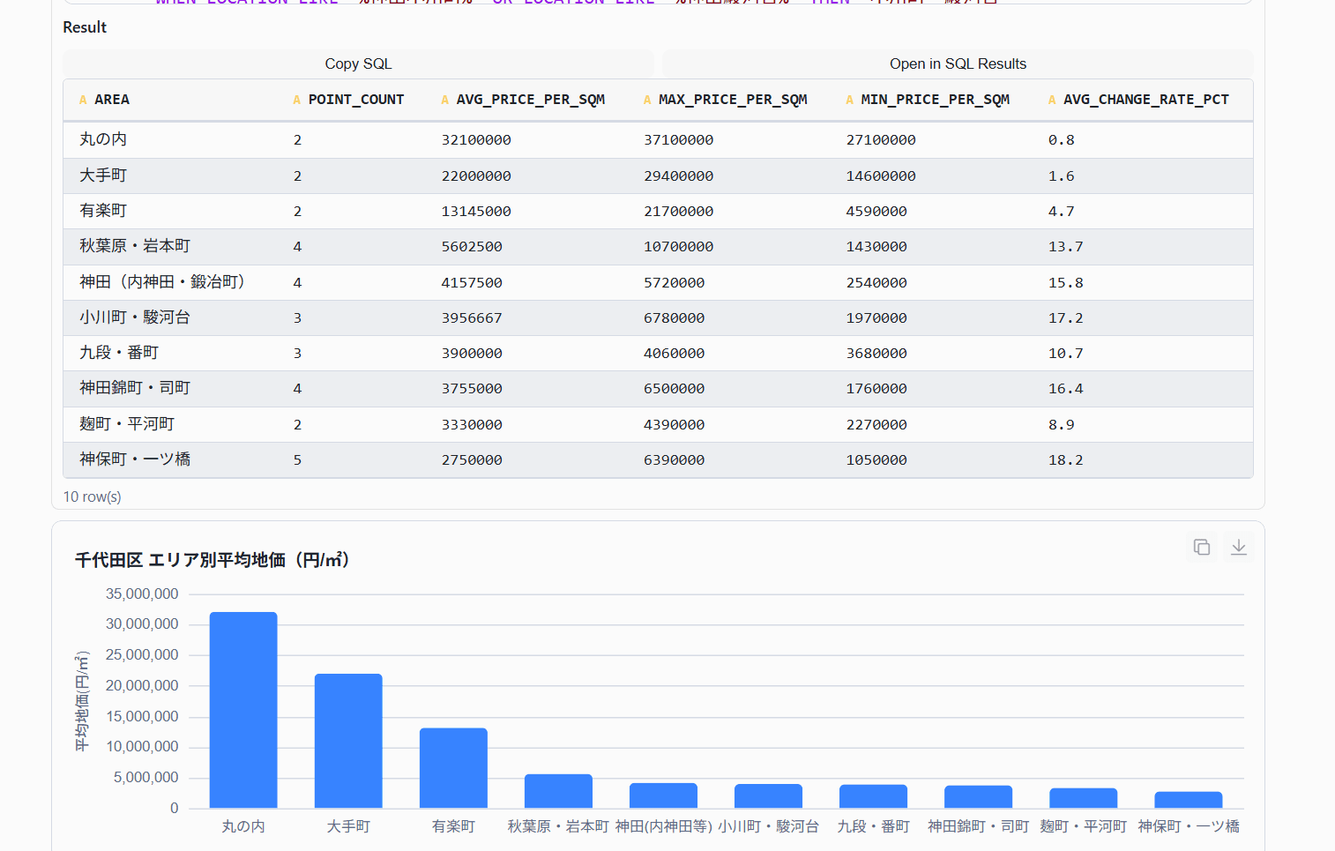Copy the chart using the copy icon

pyautogui.click(x=1202, y=548)
